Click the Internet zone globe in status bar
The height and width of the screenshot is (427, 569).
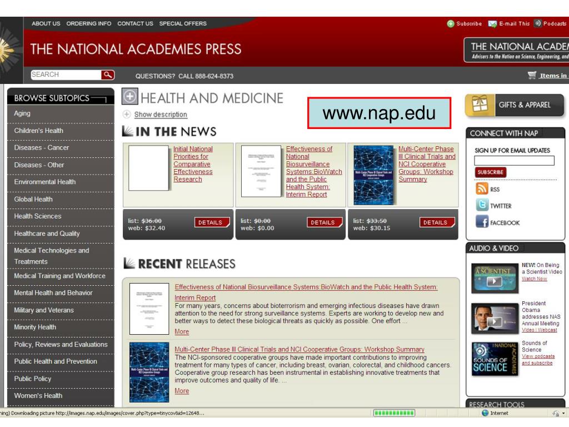pos(485,413)
